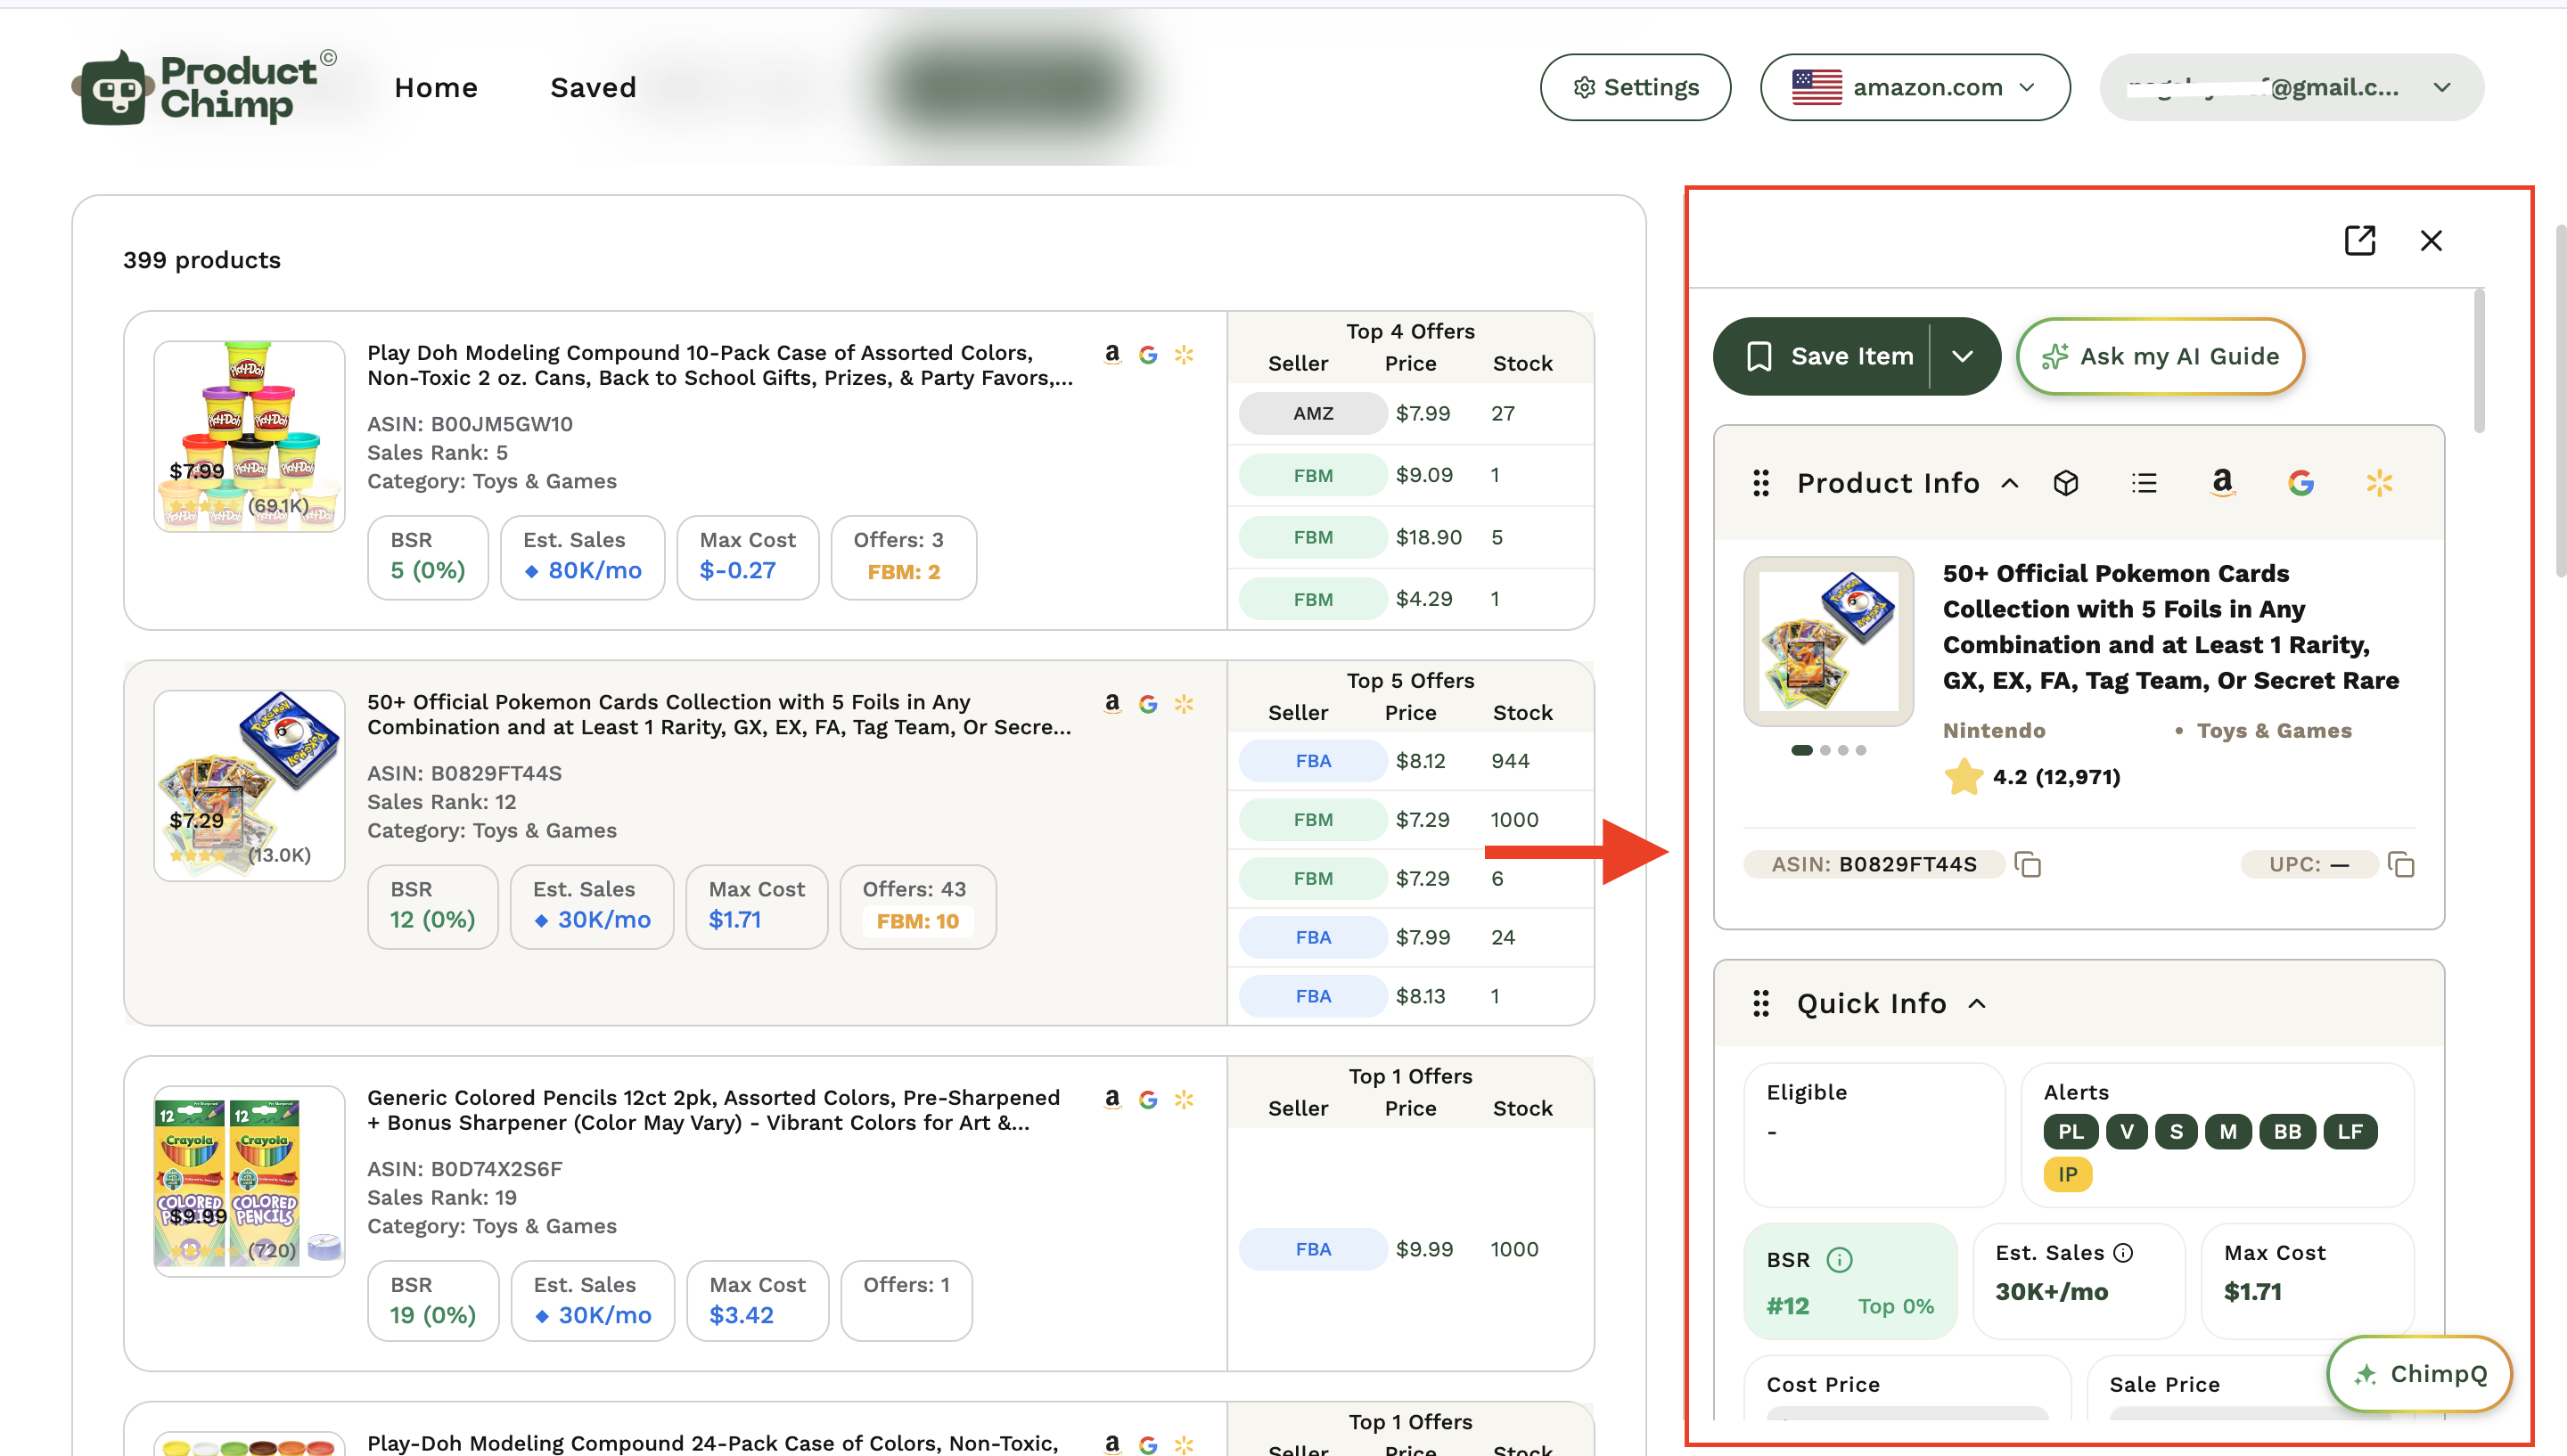Grab the Quick Info drag handle
2567x1456 pixels.
click(x=1761, y=1004)
